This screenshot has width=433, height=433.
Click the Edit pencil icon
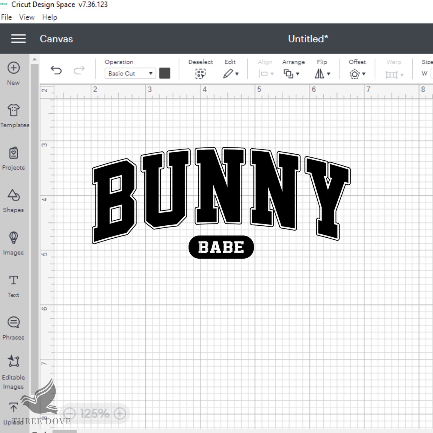click(228, 74)
